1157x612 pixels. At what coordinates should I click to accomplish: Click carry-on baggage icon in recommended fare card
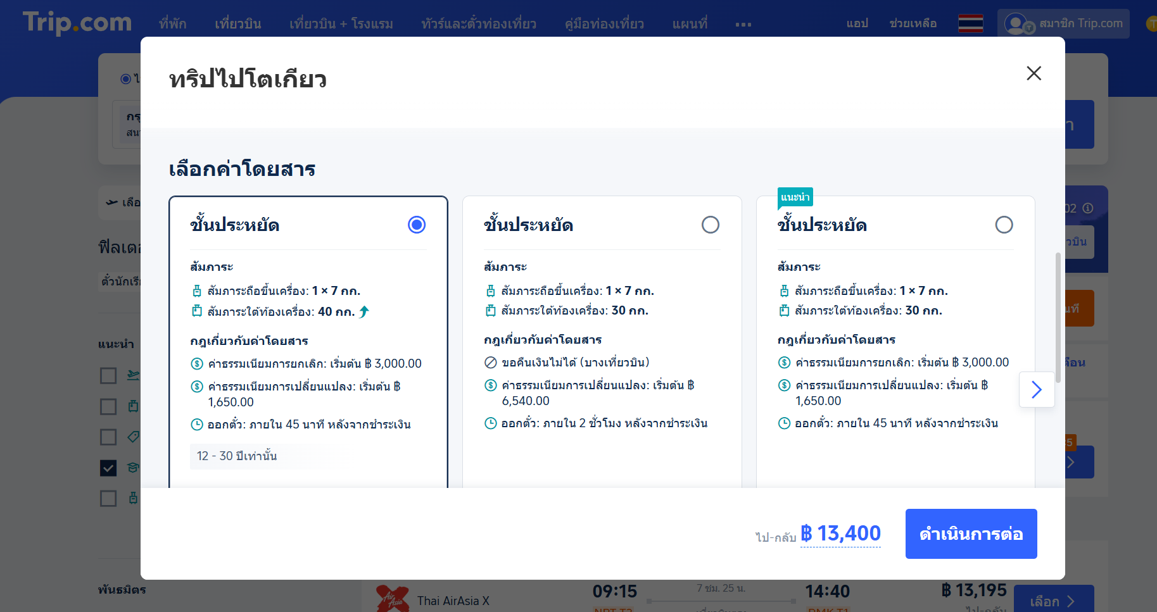[x=785, y=291]
